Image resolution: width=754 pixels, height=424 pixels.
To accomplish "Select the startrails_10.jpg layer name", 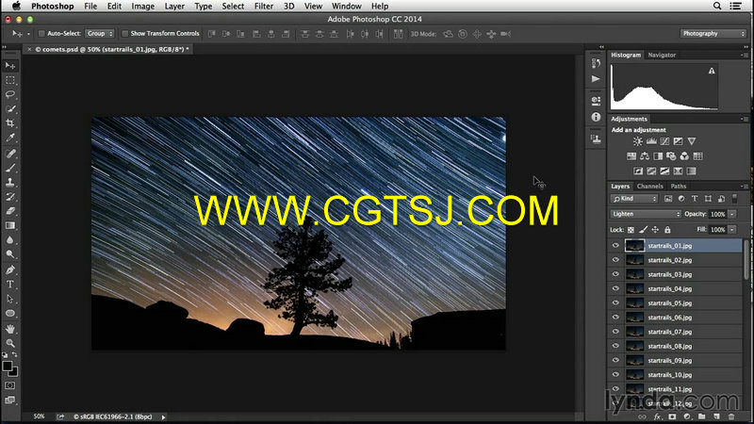I will pos(669,375).
